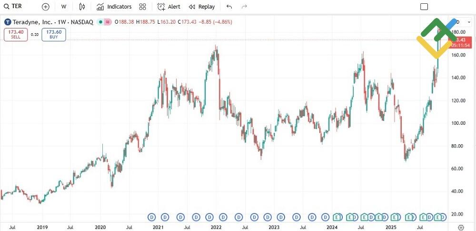Undo the last chart action
The width and height of the screenshot is (476, 231).
coord(229,7)
